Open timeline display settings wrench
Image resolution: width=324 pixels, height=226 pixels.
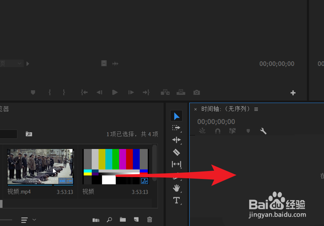point(263,131)
